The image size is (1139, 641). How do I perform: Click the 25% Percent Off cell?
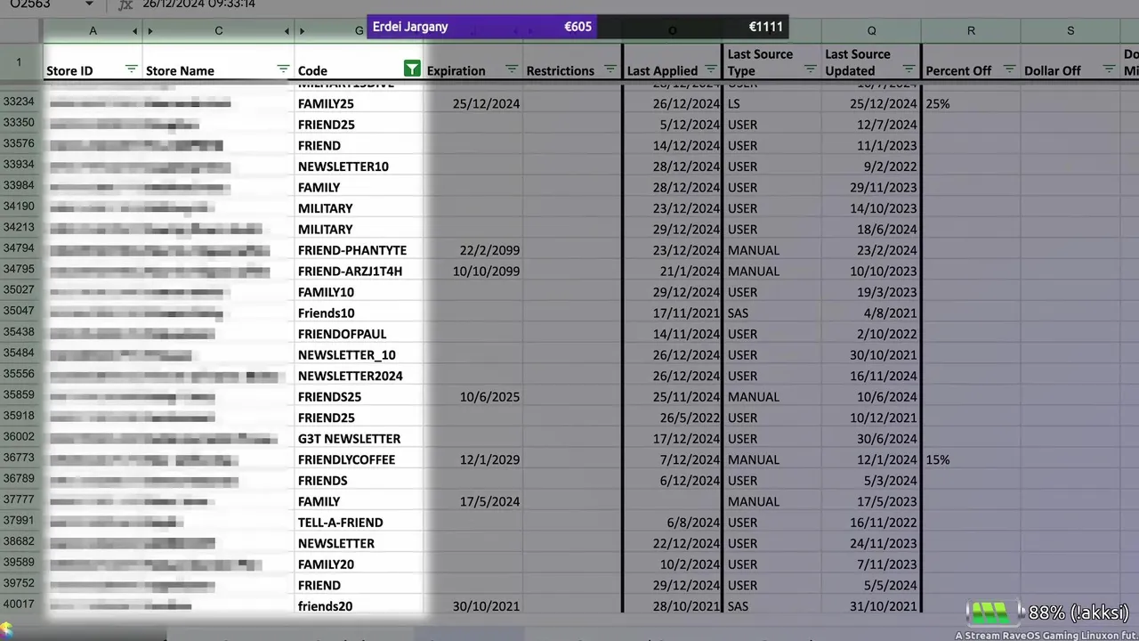pos(971,103)
